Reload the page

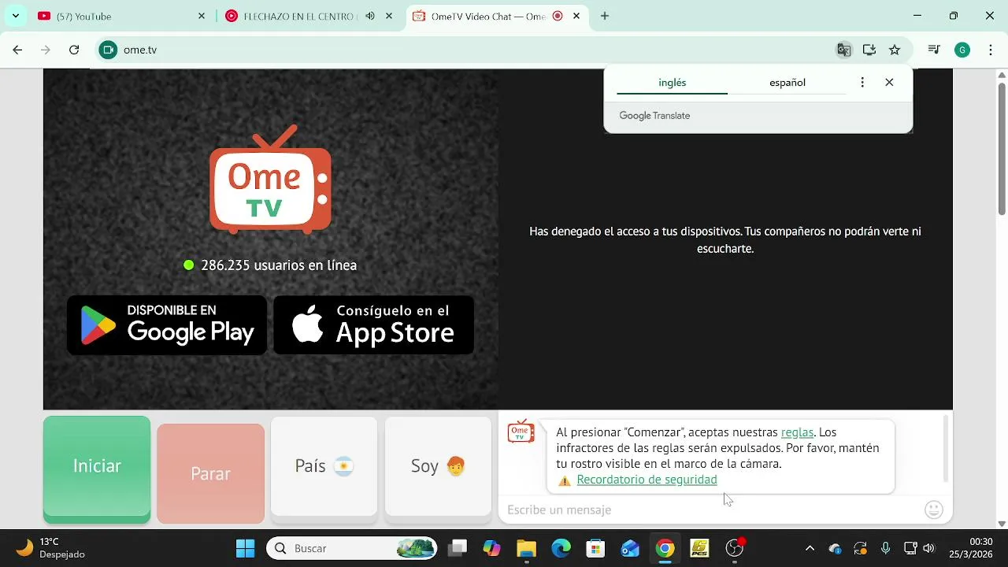click(74, 50)
